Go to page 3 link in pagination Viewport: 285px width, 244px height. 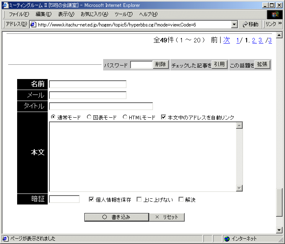click(x=261, y=40)
